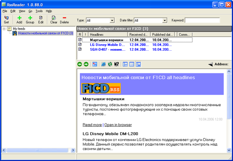Sort by the Comm... column header

click(185, 35)
